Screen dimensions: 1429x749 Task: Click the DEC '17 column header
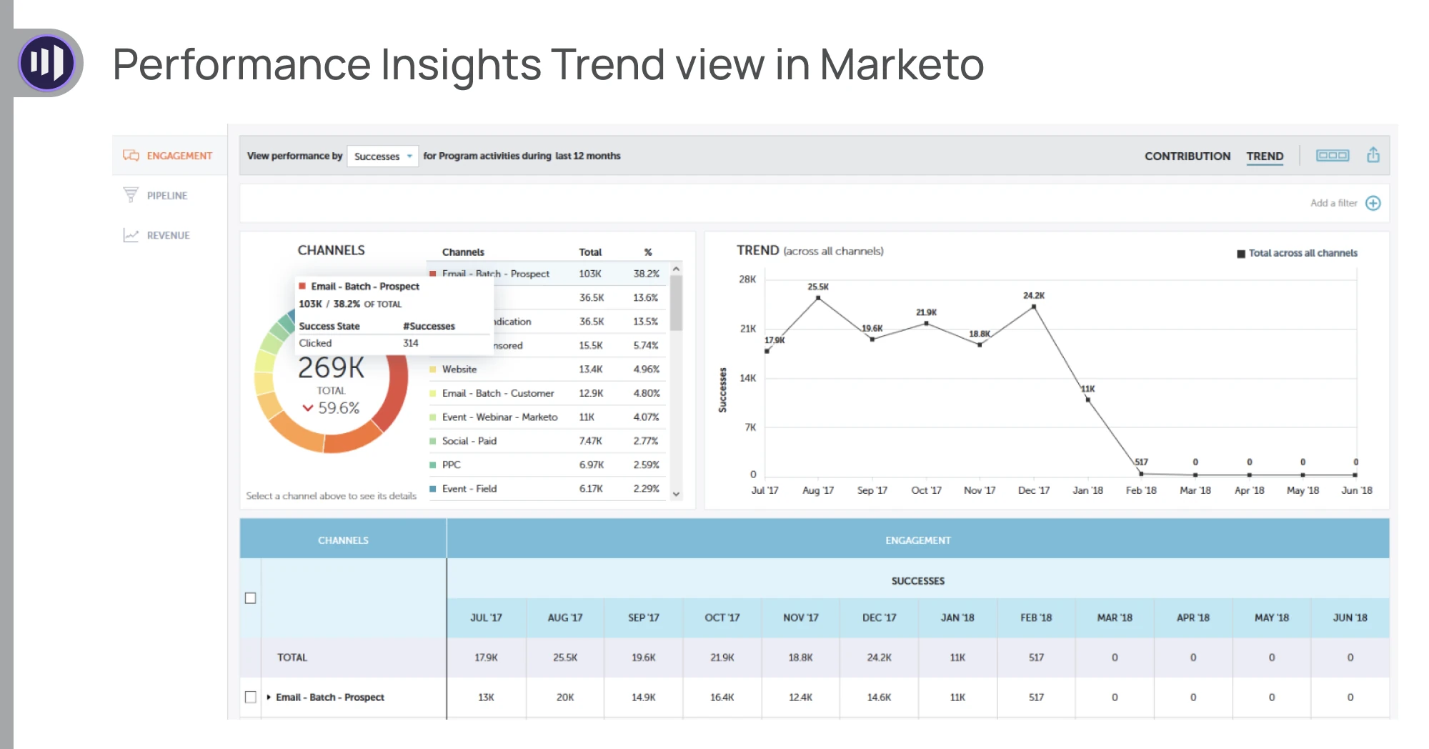click(879, 617)
